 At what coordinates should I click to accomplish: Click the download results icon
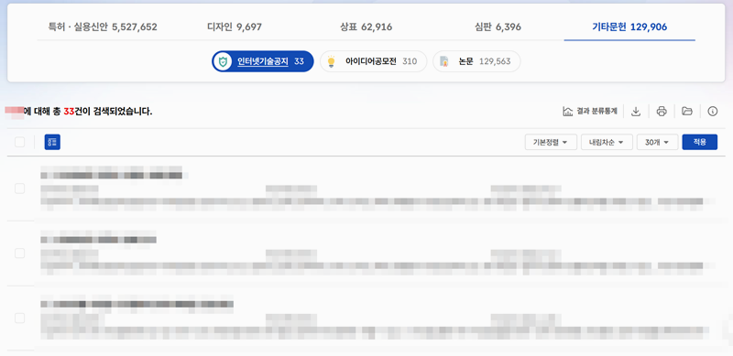[636, 111]
